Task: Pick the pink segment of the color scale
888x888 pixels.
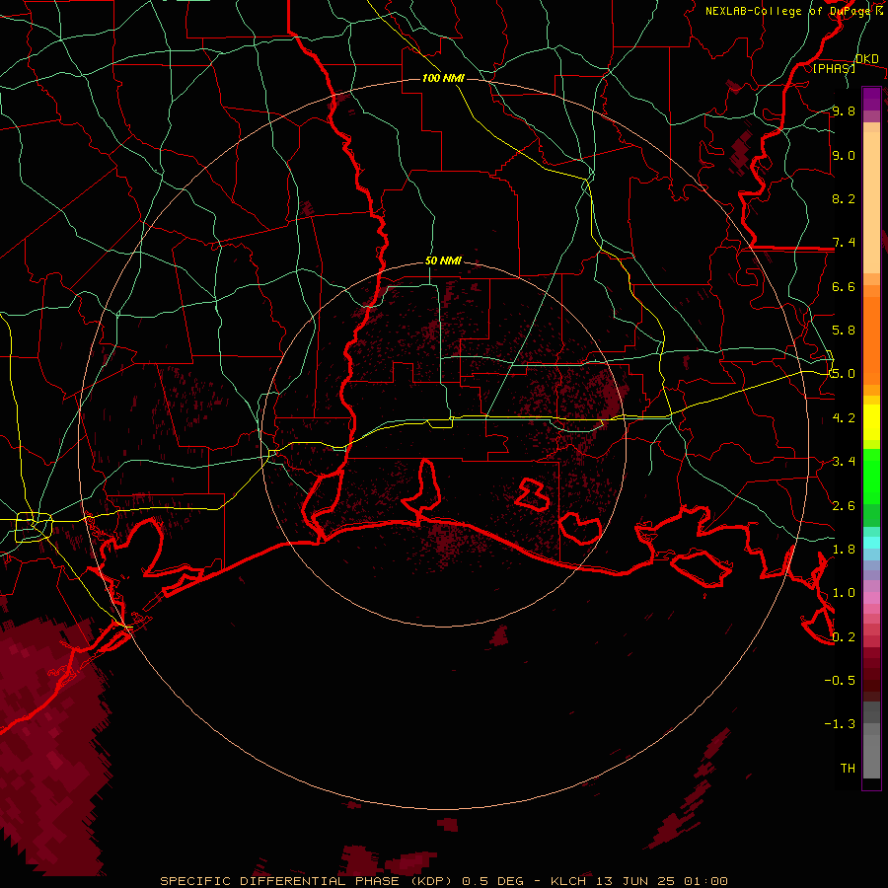Action: click(x=871, y=598)
